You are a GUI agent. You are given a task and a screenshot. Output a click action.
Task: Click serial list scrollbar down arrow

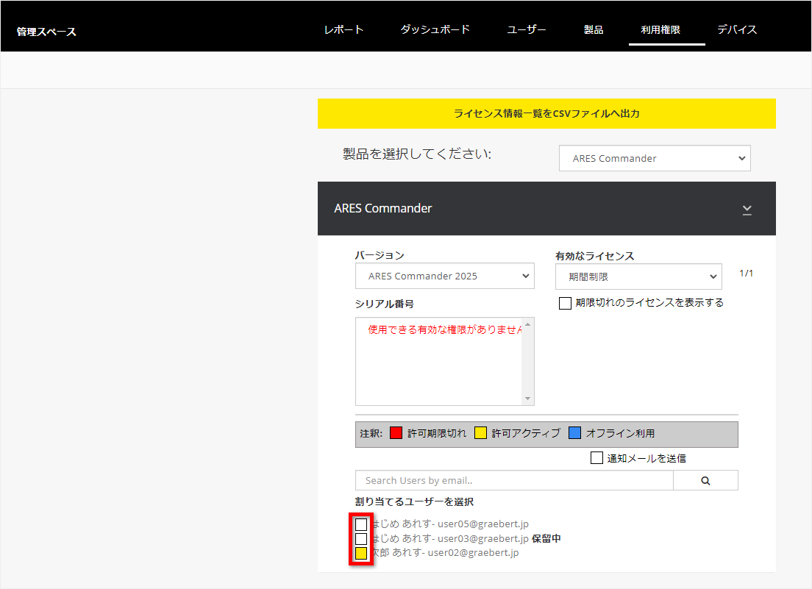[x=527, y=399]
